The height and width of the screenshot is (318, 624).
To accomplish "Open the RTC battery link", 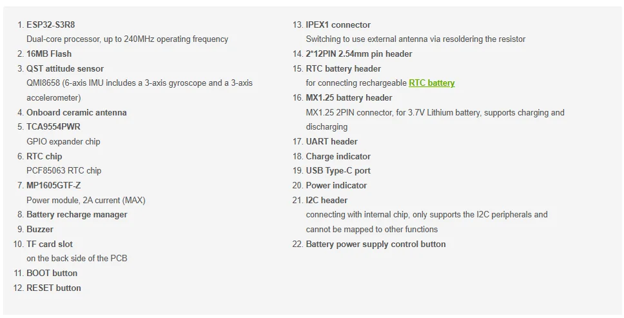I will pos(431,83).
